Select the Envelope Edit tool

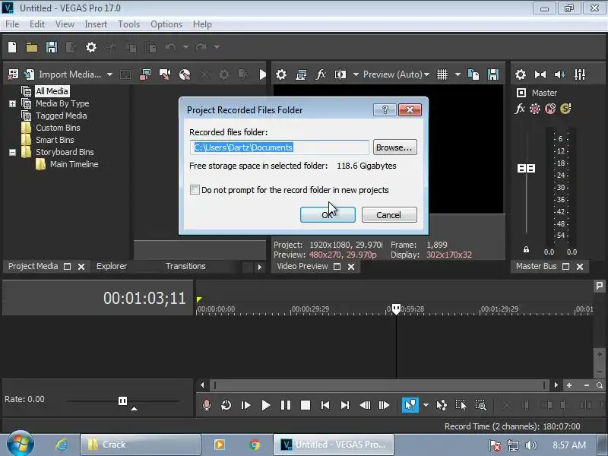tap(442, 405)
